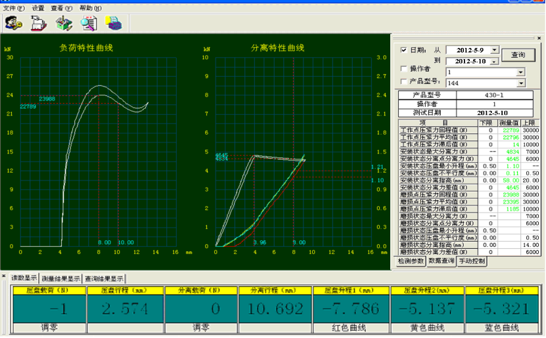The width and height of the screenshot is (546, 338).
Task: Switch to the 手动控制 tab
Action: pos(472,261)
